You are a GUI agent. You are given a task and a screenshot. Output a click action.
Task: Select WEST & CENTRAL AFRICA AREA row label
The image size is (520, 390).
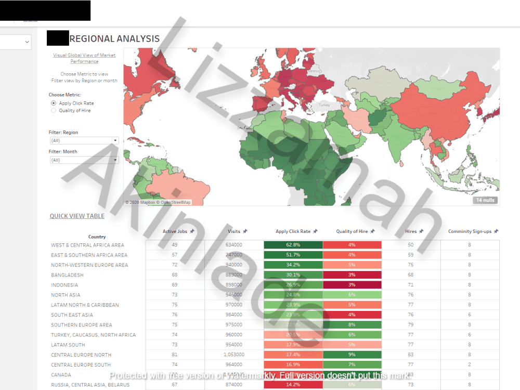pos(87,245)
